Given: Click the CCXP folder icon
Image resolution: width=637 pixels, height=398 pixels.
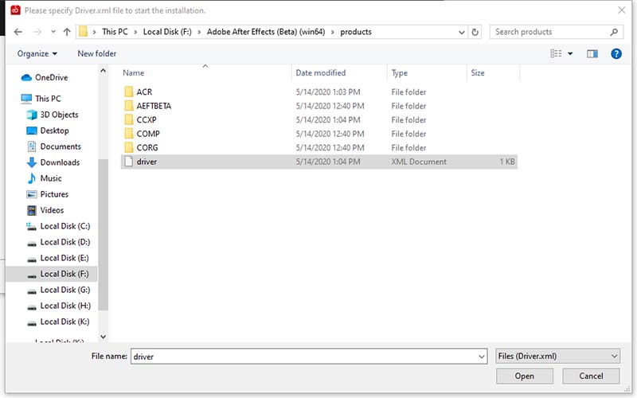Looking at the screenshot, I should (x=129, y=120).
